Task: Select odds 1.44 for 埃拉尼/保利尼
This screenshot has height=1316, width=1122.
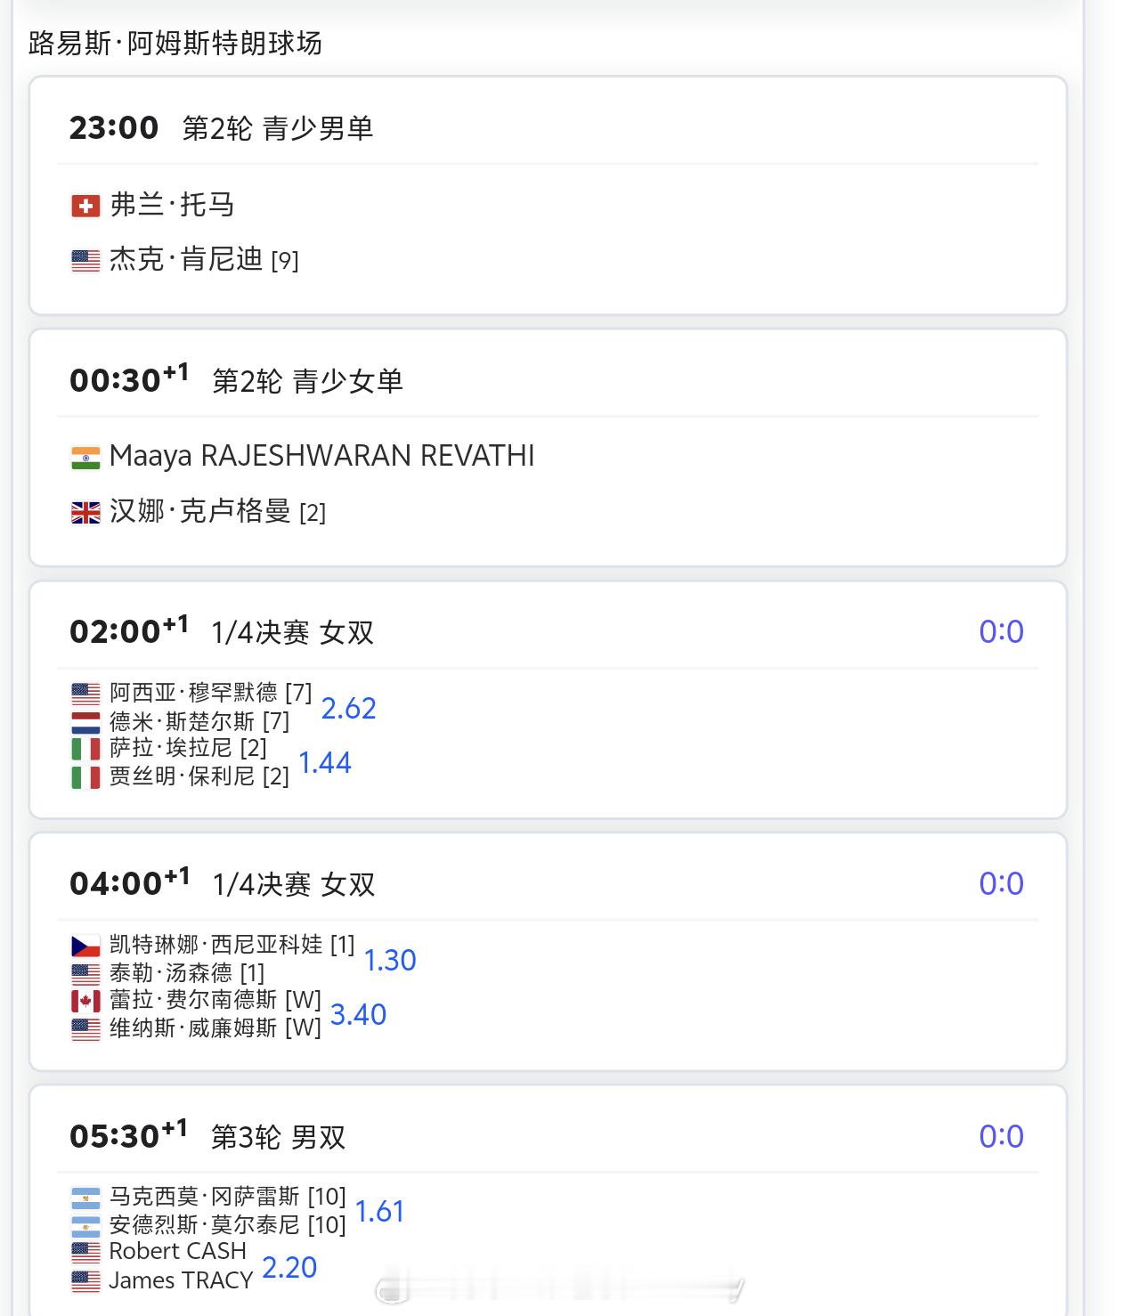Action: click(324, 763)
